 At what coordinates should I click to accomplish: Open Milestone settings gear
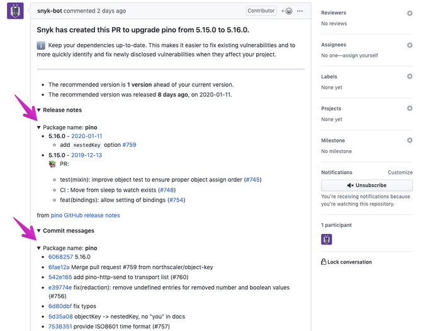(x=410, y=140)
